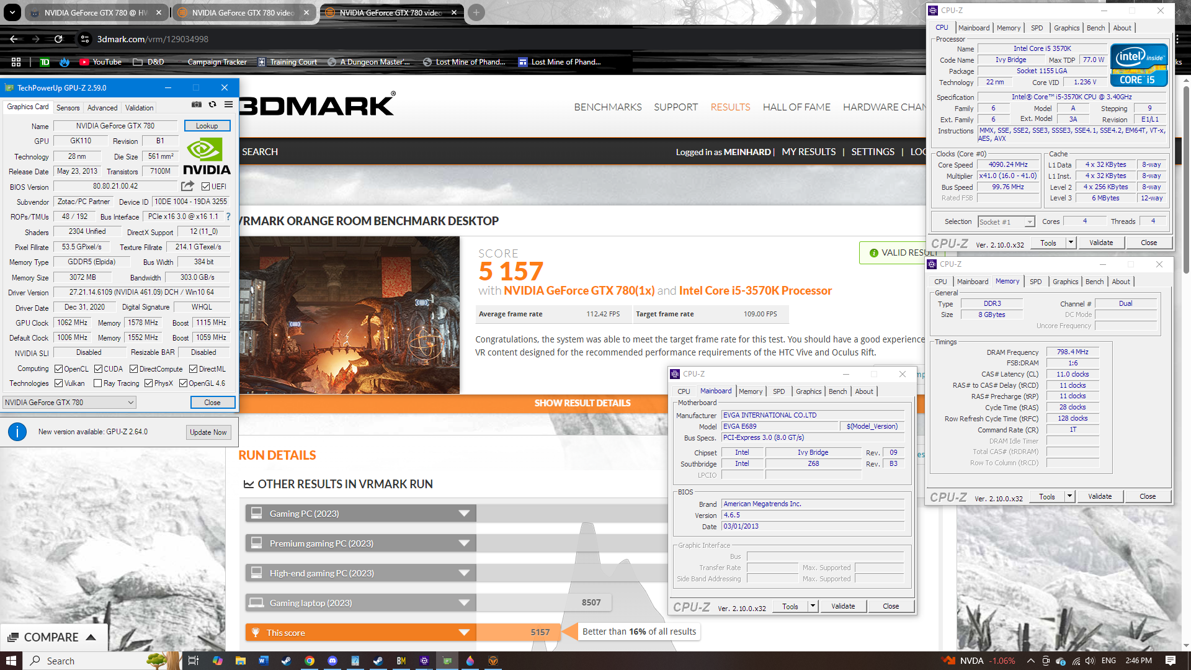Image resolution: width=1191 pixels, height=670 pixels.
Task: Switch to the Sensors tab in GPU-Z
Action: tap(68, 107)
